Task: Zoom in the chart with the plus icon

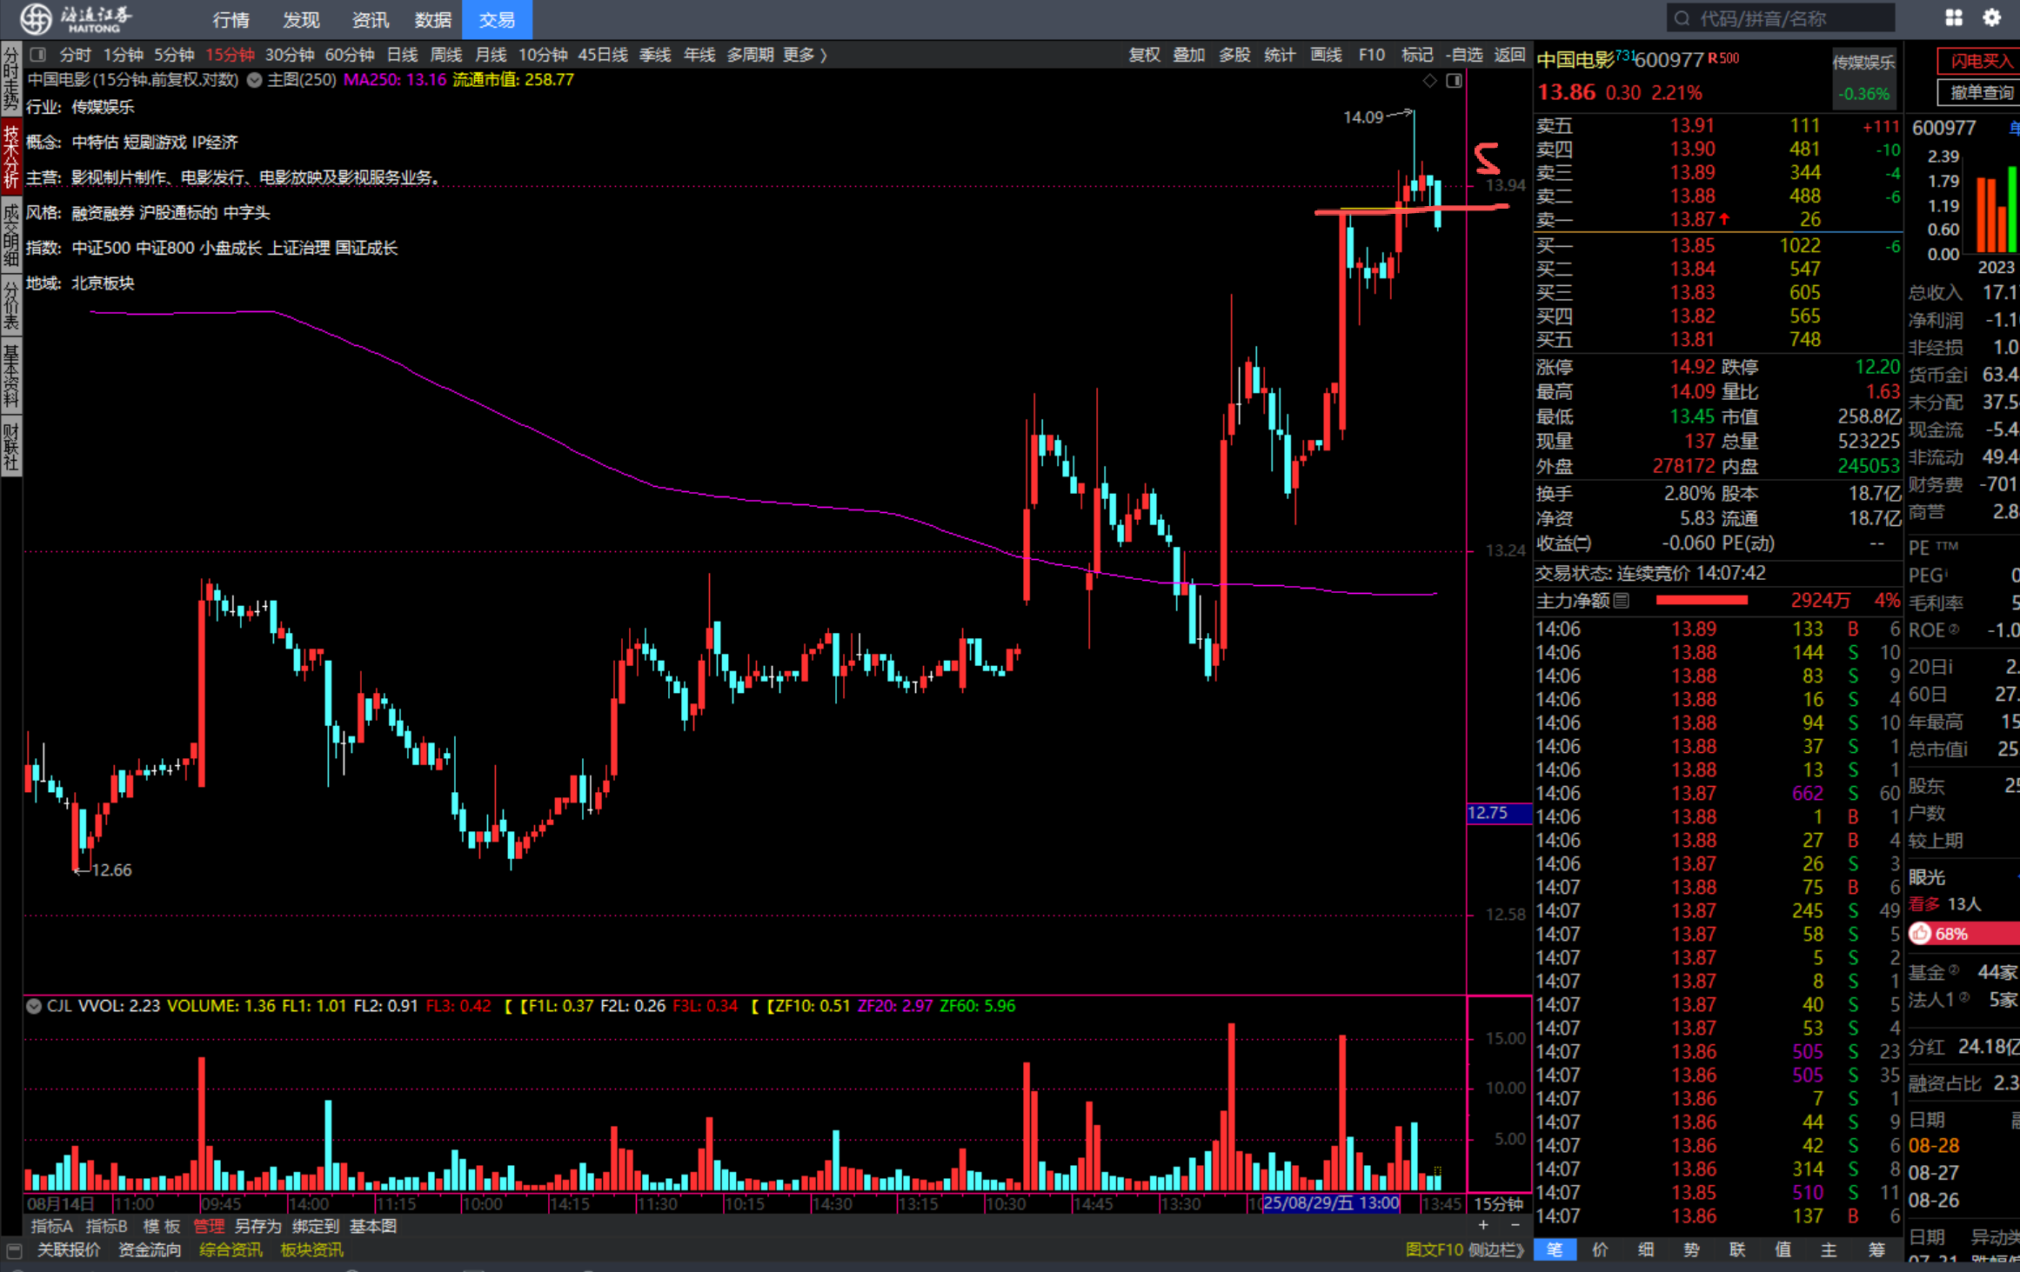Action: [1482, 1225]
